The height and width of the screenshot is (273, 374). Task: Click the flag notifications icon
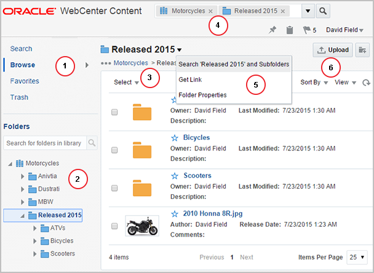[x=307, y=30]
